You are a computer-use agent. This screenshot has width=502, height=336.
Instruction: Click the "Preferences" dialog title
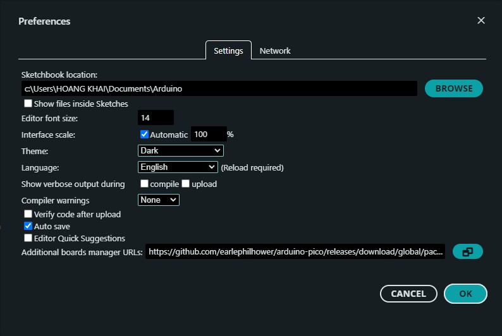point(44,21)
